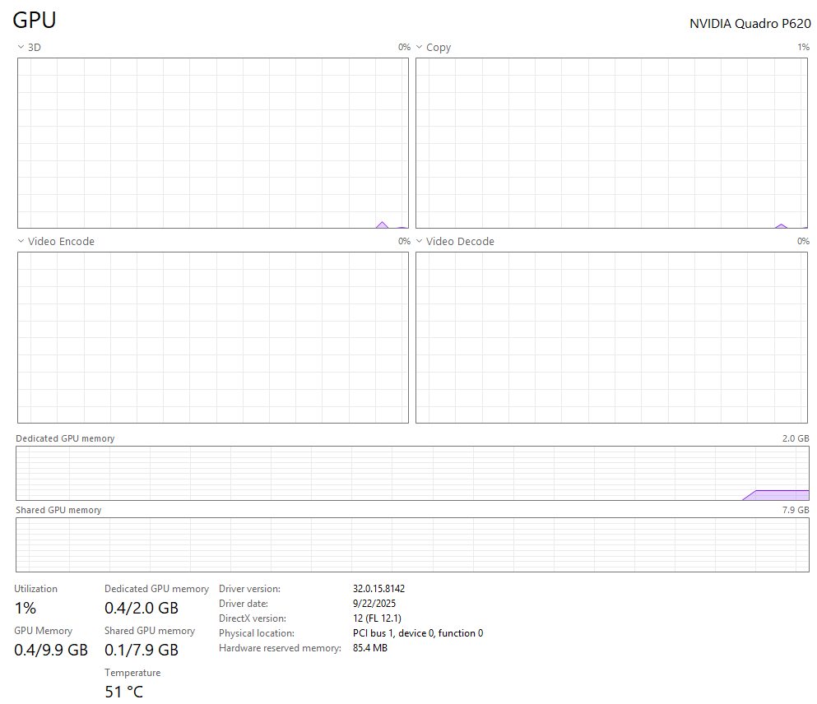Click the 0.4/2.0 GB dedicated memory value
Image resolution: width=817 pixels, height=704 pixels.
[142, 609]
